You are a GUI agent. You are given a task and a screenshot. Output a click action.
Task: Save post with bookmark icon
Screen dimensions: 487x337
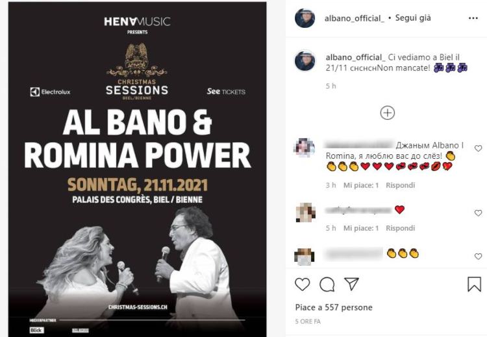(474, 284)
